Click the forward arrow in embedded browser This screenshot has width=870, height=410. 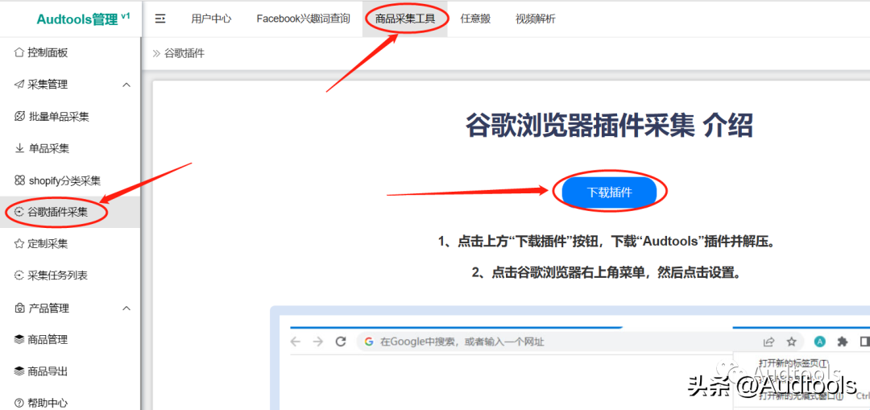point(318,342)
